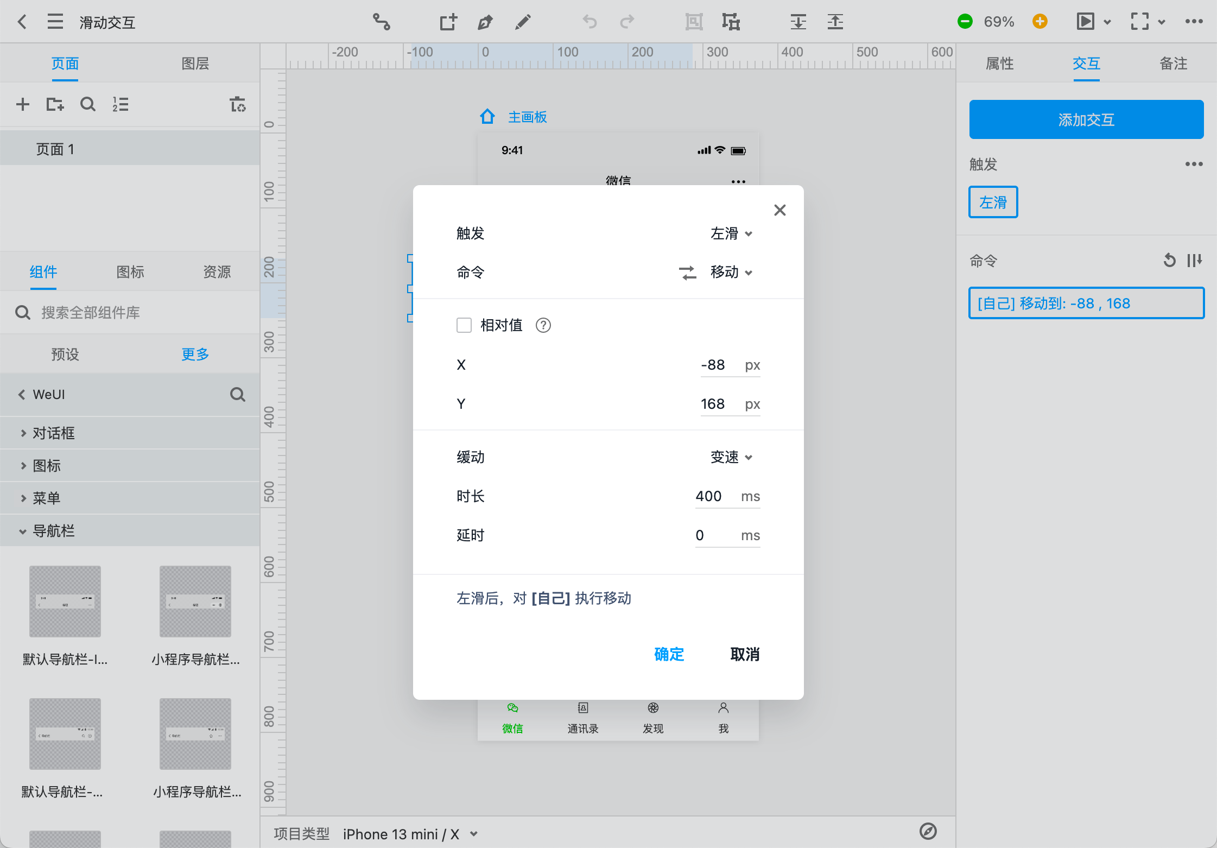Screen dimensions: 1217x848
Task: Zoom in using the orange plus icon
Action: (x=1040, y=21)
